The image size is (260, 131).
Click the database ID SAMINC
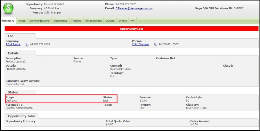(x=239, y=8)
